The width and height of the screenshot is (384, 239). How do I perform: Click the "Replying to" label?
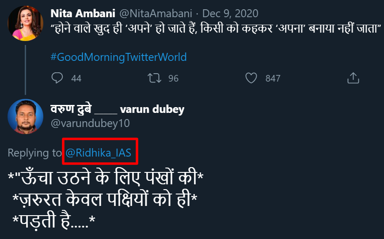coord(34,153)
